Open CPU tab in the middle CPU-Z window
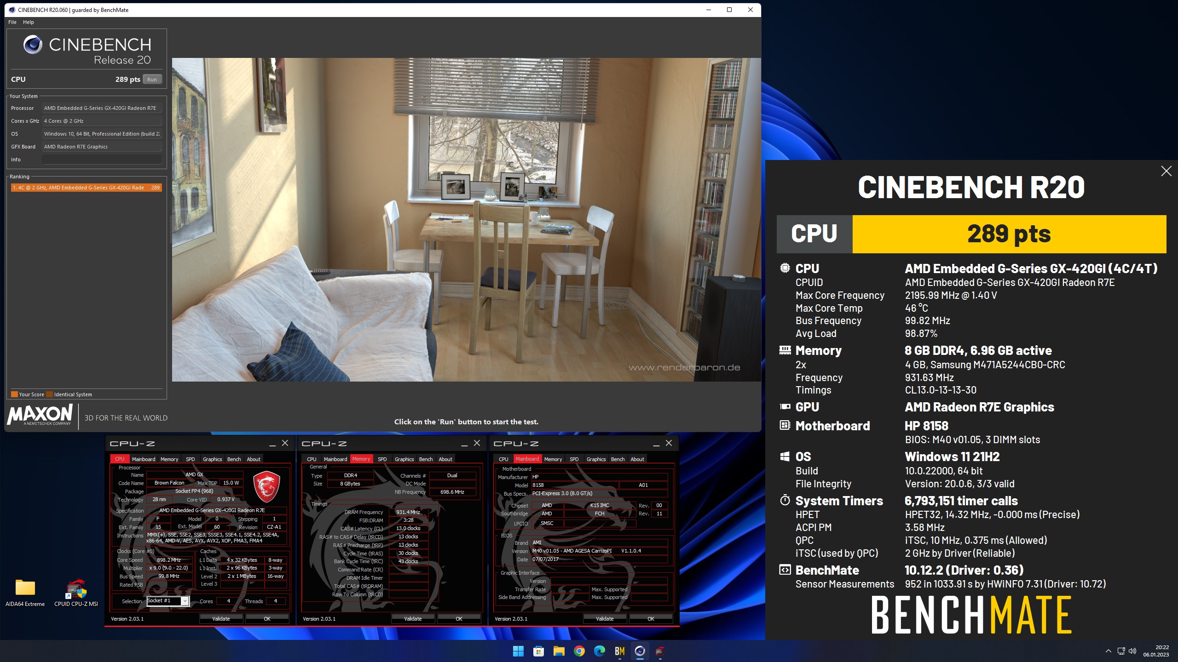 (x=312, y=459)
